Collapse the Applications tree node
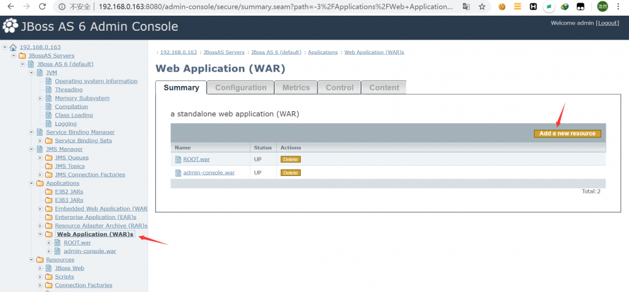This screenshot has width=629, height=292. (31, 183)
